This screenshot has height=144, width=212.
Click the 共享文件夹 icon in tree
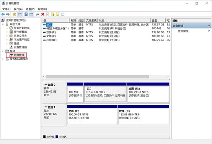point(11,36)
